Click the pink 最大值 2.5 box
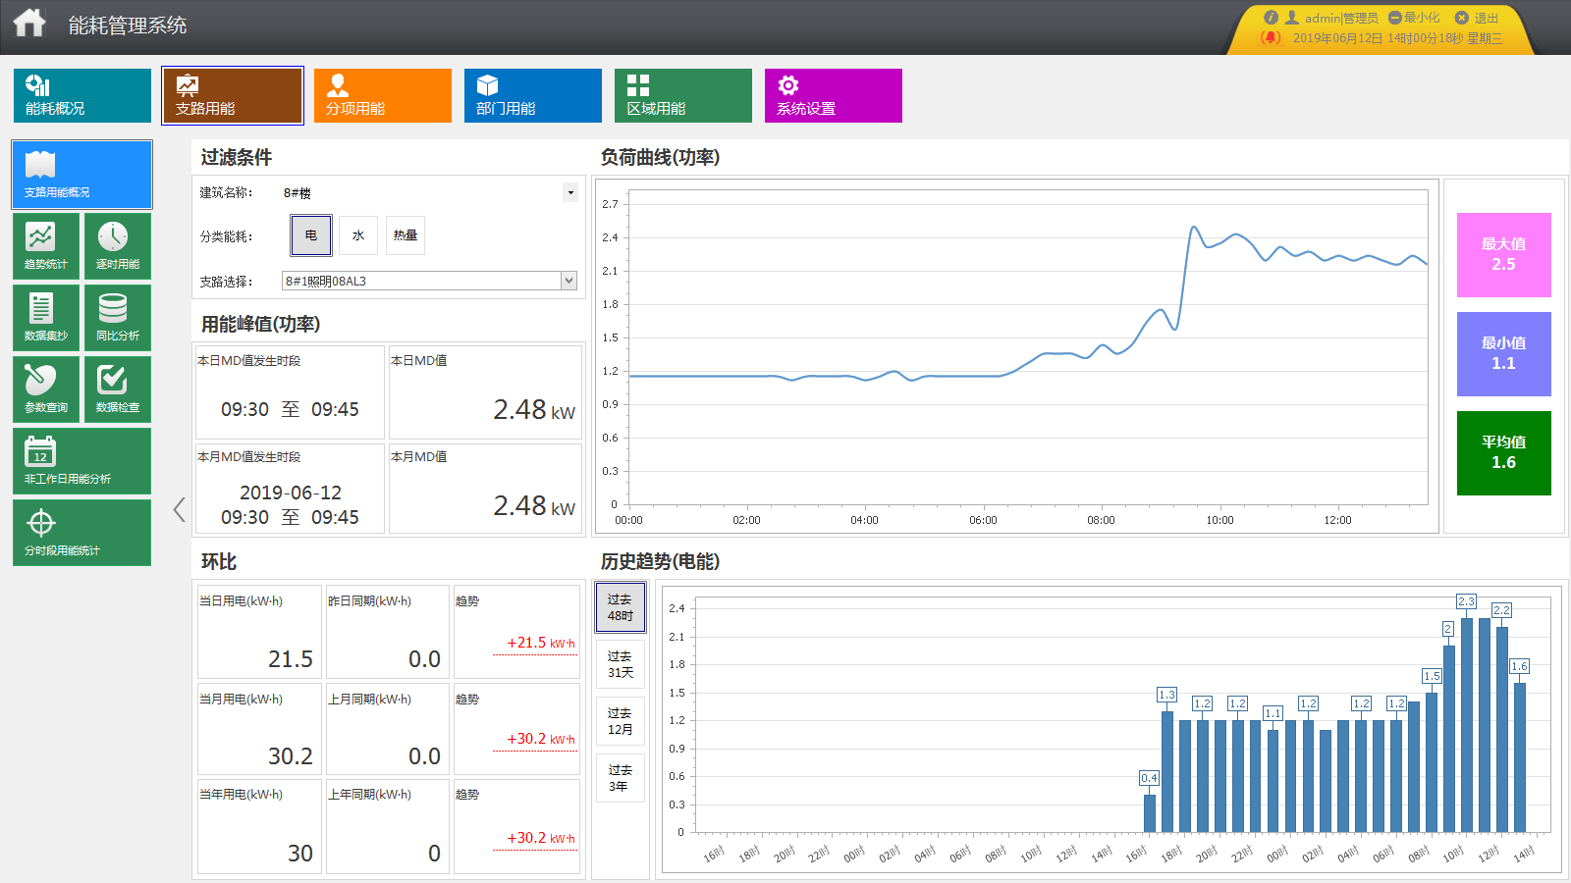Screen dimensions: 1571x883 [x=1503, y=255]
